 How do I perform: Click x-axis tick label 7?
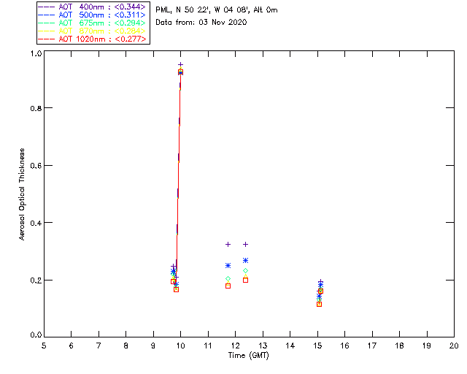(x=99, y=346)
